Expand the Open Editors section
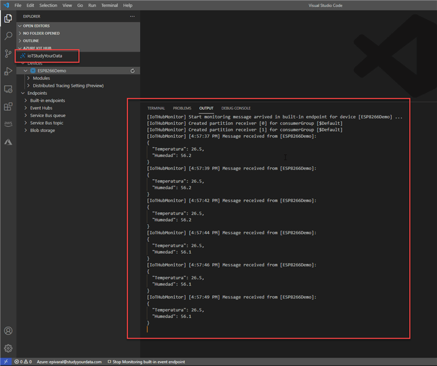Screen dimensions: 437x366 tap(36, 26)
